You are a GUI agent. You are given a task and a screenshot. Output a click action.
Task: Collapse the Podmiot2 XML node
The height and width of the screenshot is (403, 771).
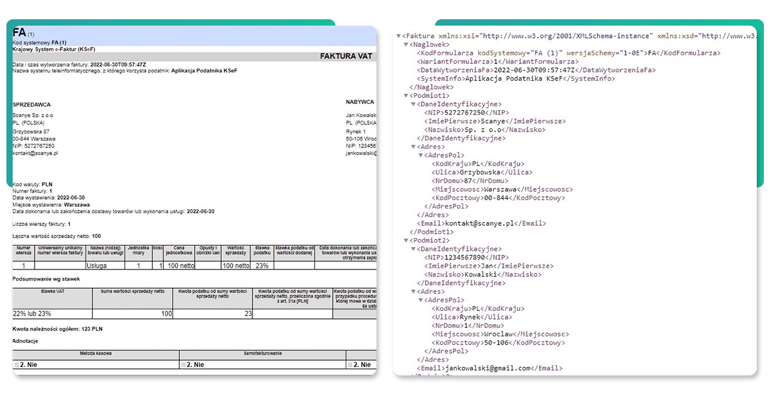(x=405, y=240)
